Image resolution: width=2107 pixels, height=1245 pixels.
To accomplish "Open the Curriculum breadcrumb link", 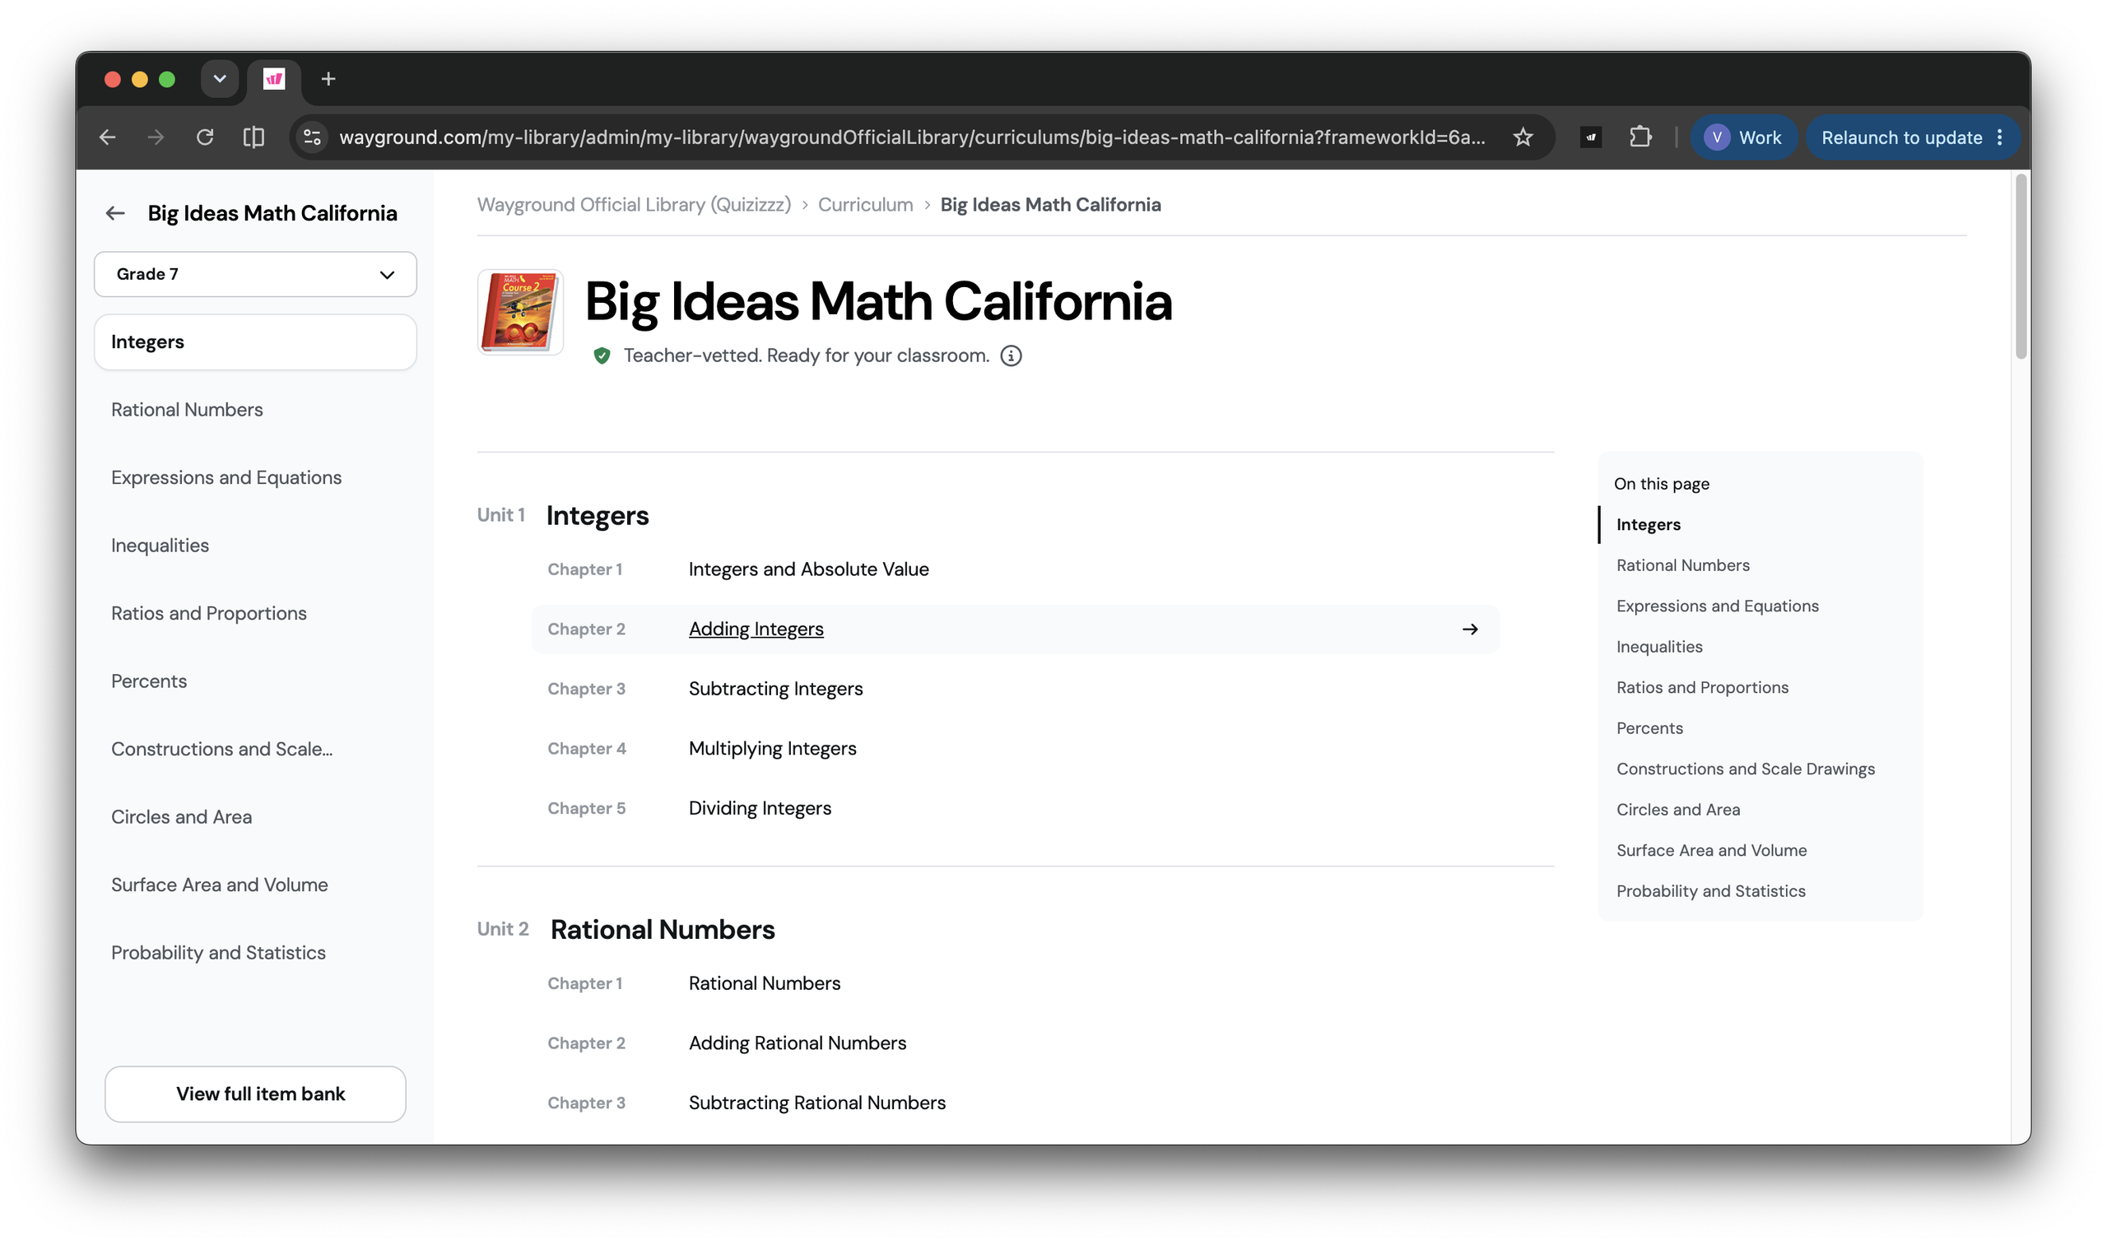I will (x=865, y=205).
